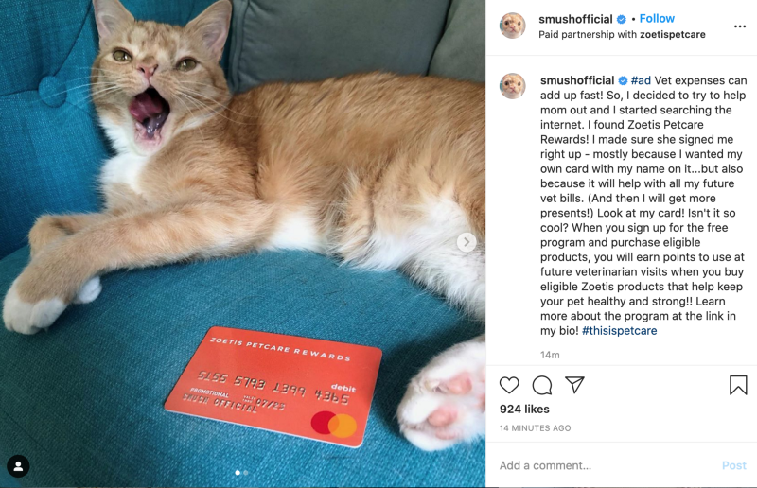This screenshot has height=488, width=757.
Task: Open smushofficial username in caption
Action: pyautogui.click(x=577, y=80)
